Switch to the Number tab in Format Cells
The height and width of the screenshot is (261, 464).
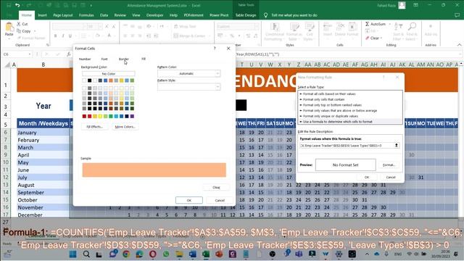(85, 59)
